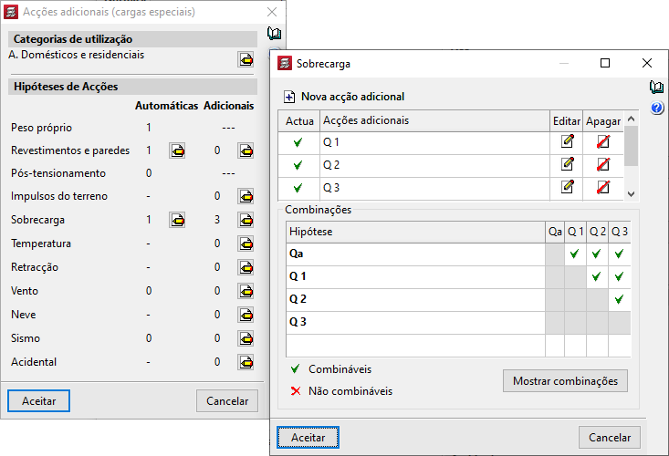
Task: Click the Nova acção adicional plus icon
Action: tap(289, 97)
